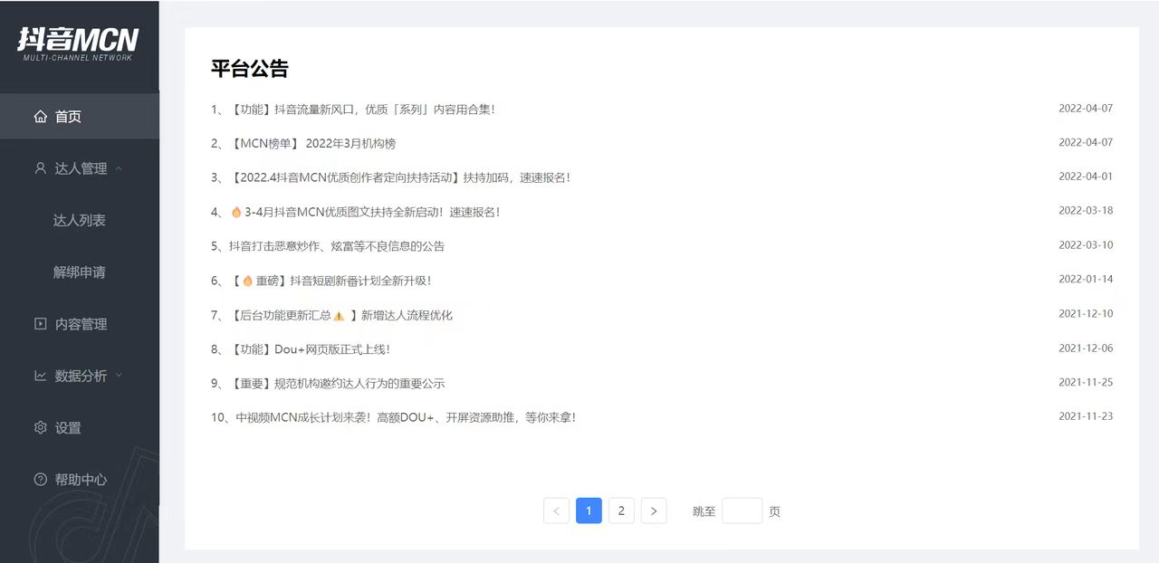This screenshot has height=563, width=1159.
Task: Click date 2022-03-18
Action: (1086, 211)
